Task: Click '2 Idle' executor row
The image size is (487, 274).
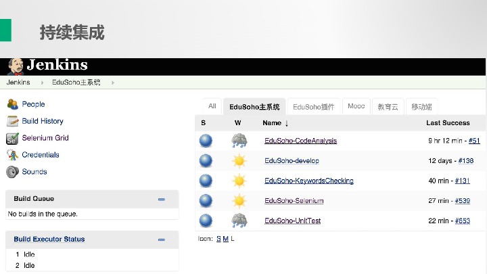Action: [25, 265]
